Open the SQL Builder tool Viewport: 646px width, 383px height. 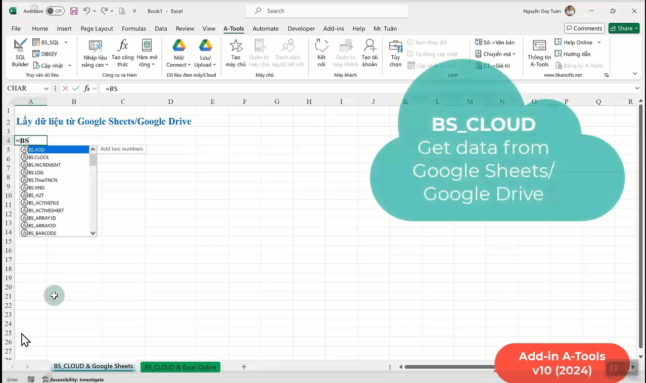(x=20, y=53)
